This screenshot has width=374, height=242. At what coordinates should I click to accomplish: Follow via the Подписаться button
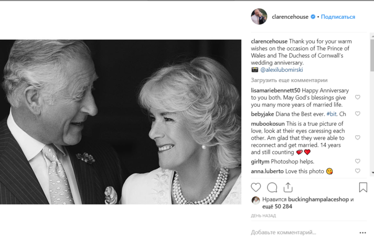pos(338,17)
